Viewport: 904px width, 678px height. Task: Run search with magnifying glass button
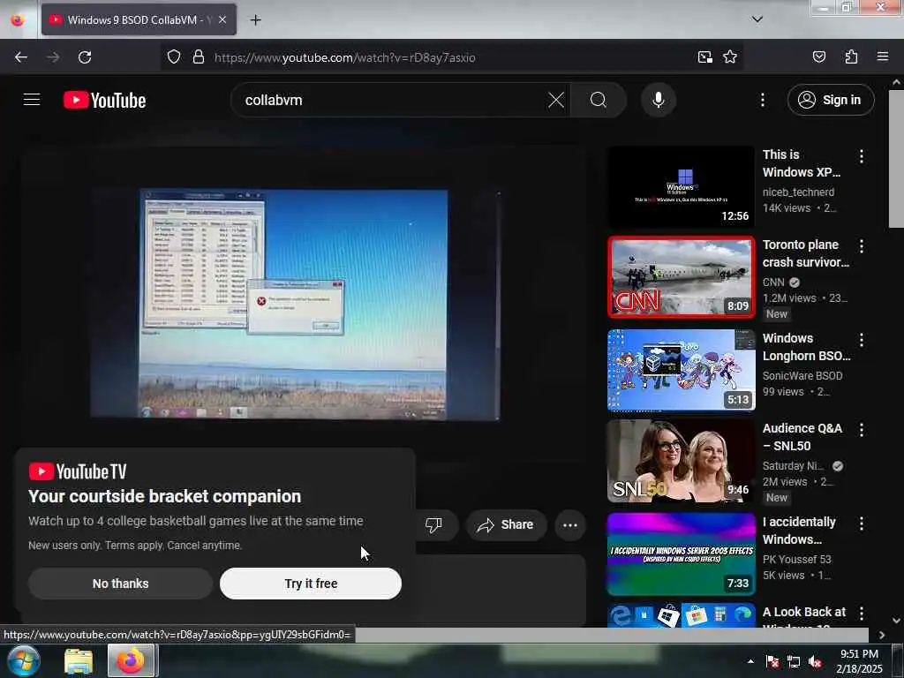[599, 100]
